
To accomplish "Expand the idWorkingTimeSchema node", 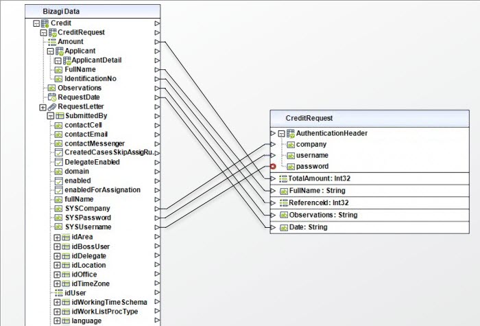I will pyautogui.click(x=57, y=303).
